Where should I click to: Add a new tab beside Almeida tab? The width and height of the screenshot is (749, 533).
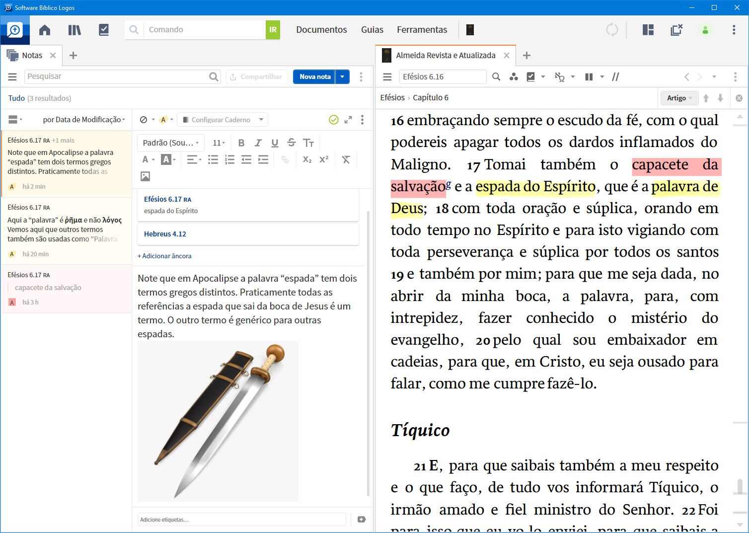[x=527, y=55]
